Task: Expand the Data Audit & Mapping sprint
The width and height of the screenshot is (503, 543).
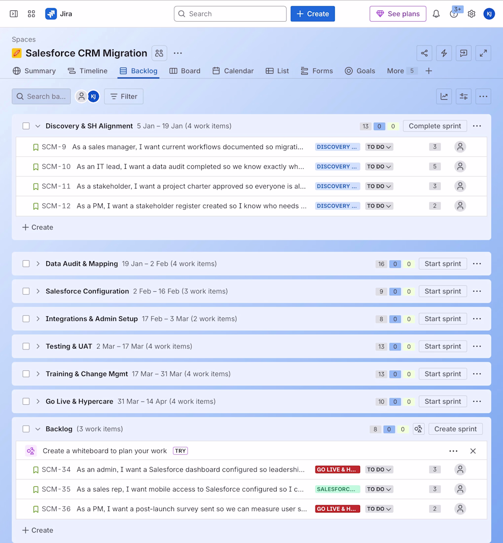Action: click(x=37, y=264)
